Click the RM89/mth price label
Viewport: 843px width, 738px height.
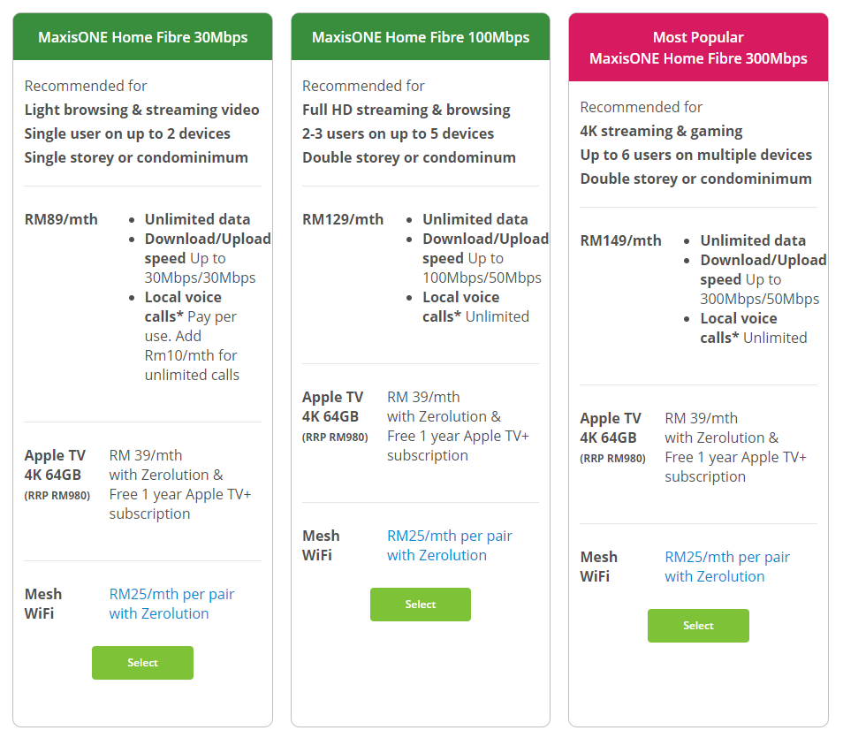click(61, 219)
